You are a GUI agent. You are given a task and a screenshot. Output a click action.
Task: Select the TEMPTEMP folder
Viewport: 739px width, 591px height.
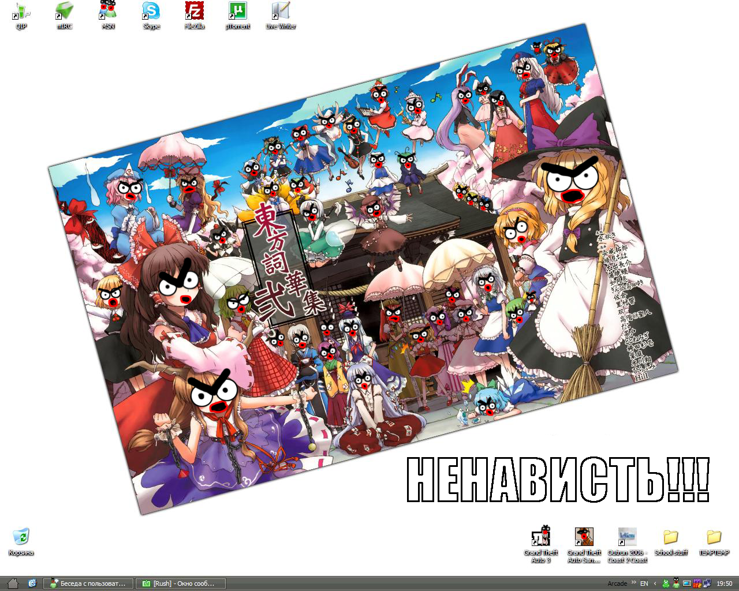[x=714, y=542]
